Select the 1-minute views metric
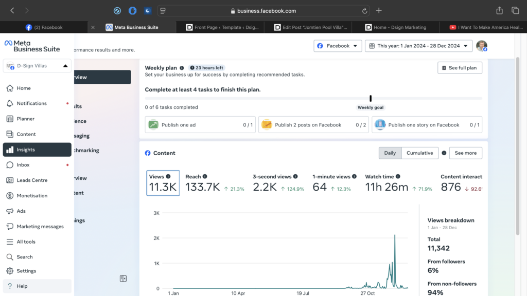The height and width of the screenshot is (296, 527). [x=333, y=183]
